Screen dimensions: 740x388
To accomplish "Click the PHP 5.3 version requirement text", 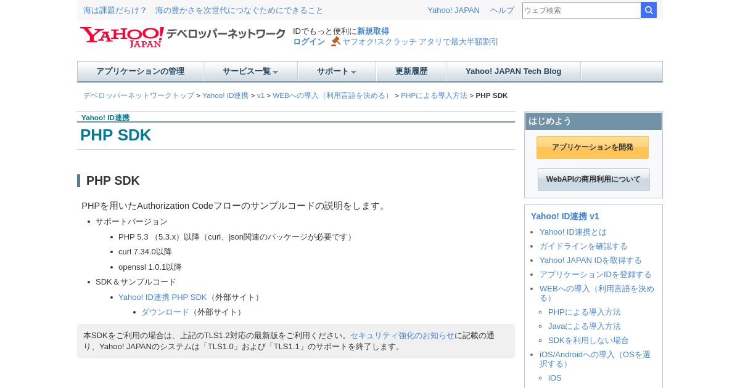I will tap(237, 237).
